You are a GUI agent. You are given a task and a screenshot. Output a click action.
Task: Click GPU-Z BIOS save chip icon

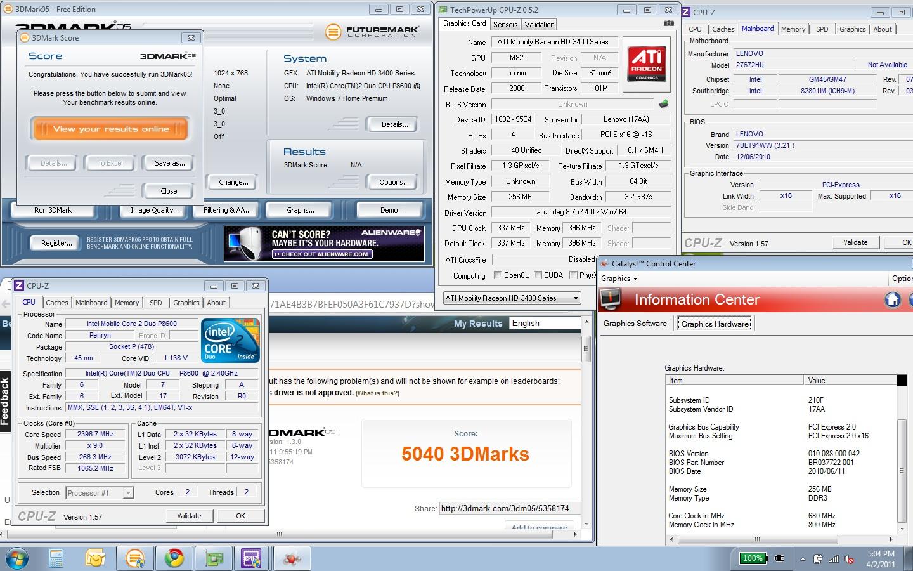pyautogui.click(x=664, y=103)
